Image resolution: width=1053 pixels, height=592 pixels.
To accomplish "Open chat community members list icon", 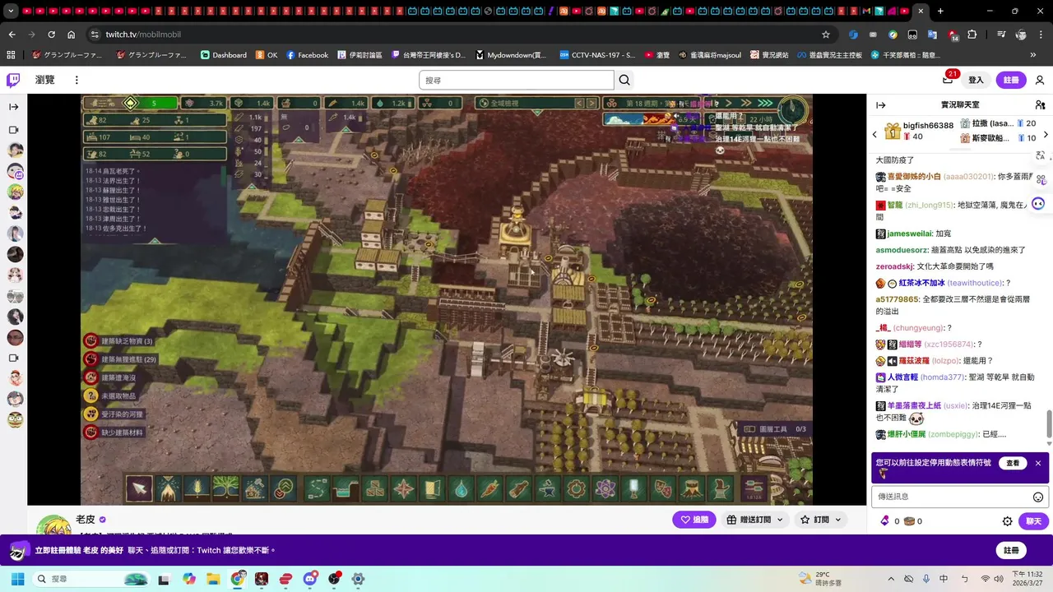I will pyautogui.click(x=1040, y=105).
